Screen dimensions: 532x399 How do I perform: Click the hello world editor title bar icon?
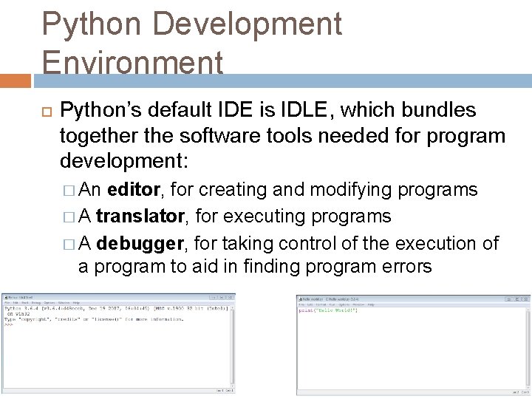click(300, 299)
